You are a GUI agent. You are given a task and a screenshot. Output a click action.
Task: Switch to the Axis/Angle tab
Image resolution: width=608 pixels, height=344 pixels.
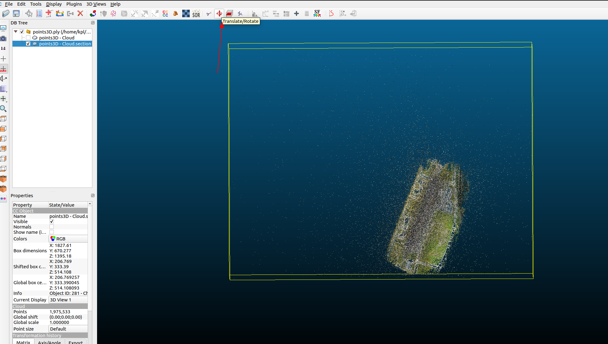pos(49,342)
